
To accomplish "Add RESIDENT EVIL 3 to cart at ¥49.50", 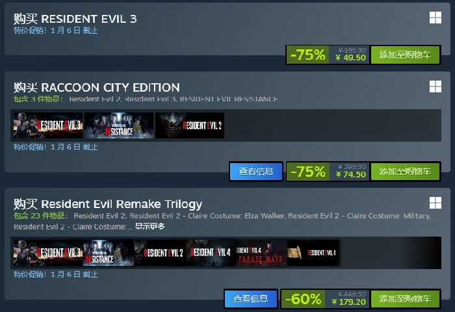I will [x=405, y=55].
